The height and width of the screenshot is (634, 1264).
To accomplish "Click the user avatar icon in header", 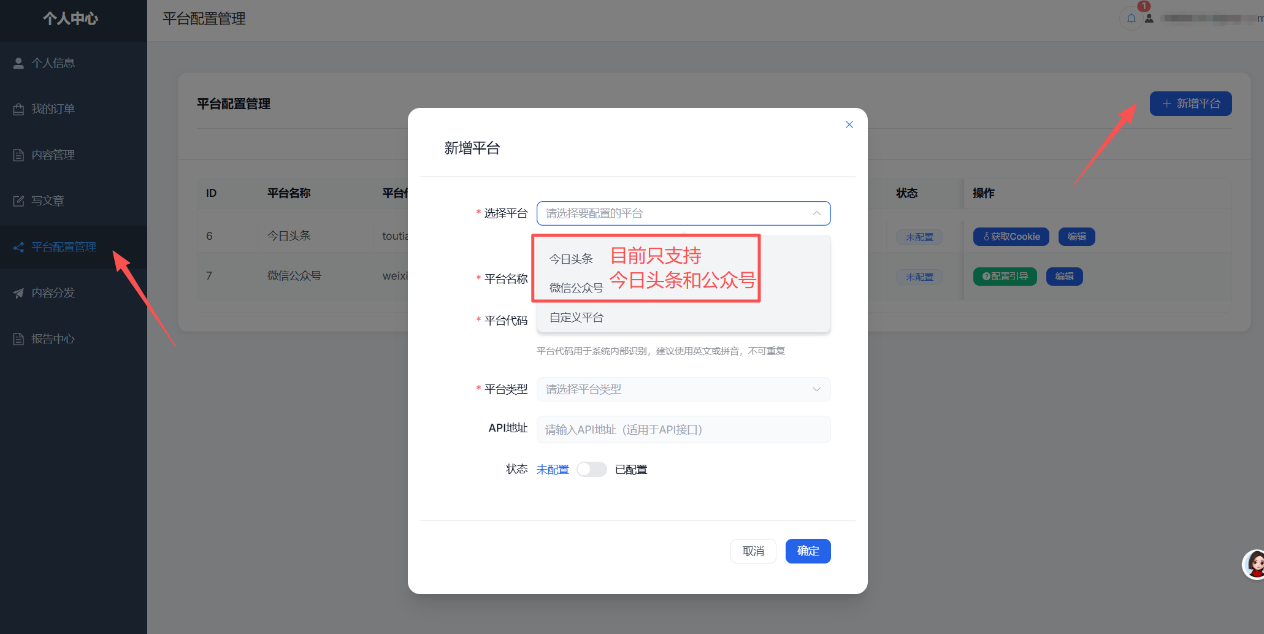I will coord(1149,18).
